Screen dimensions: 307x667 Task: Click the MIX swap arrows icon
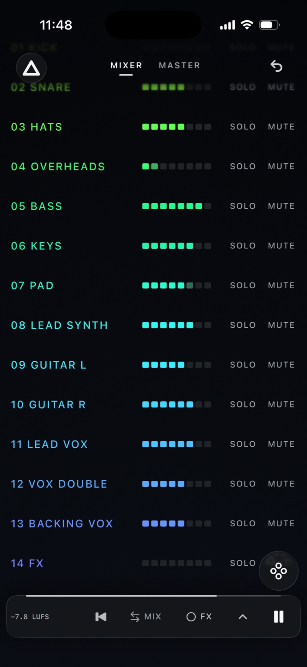tap(135, 616)
